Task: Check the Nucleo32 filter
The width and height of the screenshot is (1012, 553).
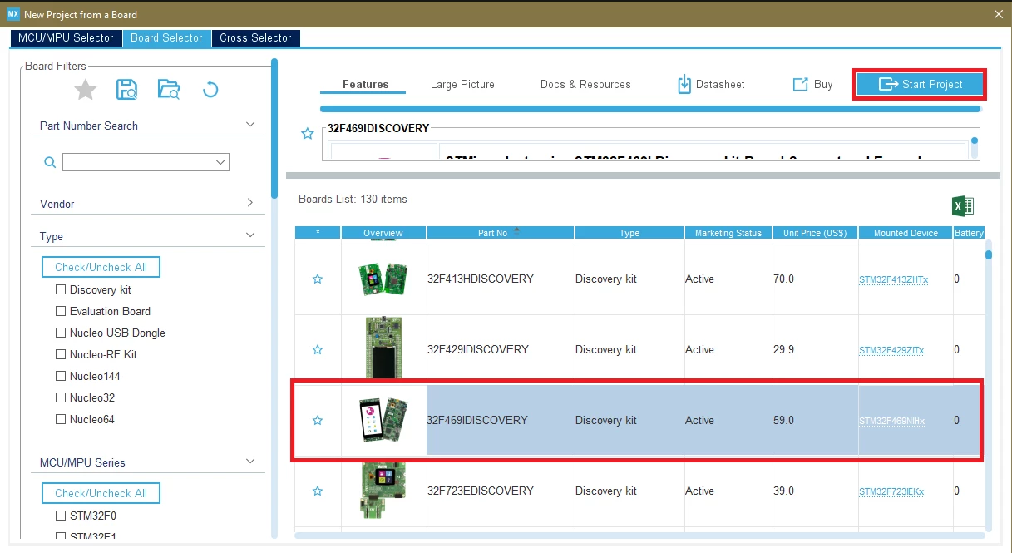Action: point(61,397)
